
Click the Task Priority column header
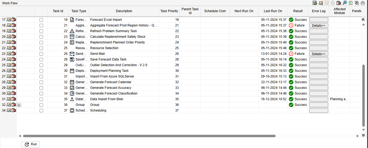pos(169,11)
